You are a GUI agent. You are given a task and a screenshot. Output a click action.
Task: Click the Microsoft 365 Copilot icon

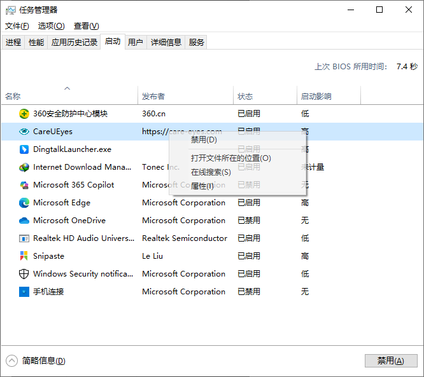24,185
